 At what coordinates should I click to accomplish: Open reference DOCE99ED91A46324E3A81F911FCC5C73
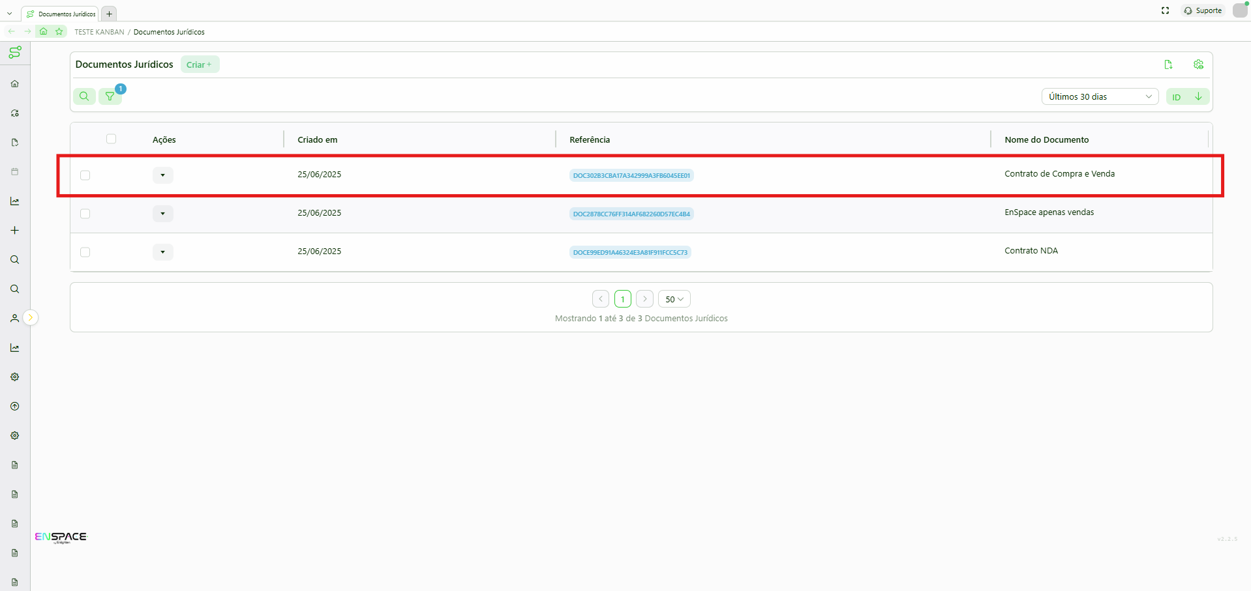(630, 252)
